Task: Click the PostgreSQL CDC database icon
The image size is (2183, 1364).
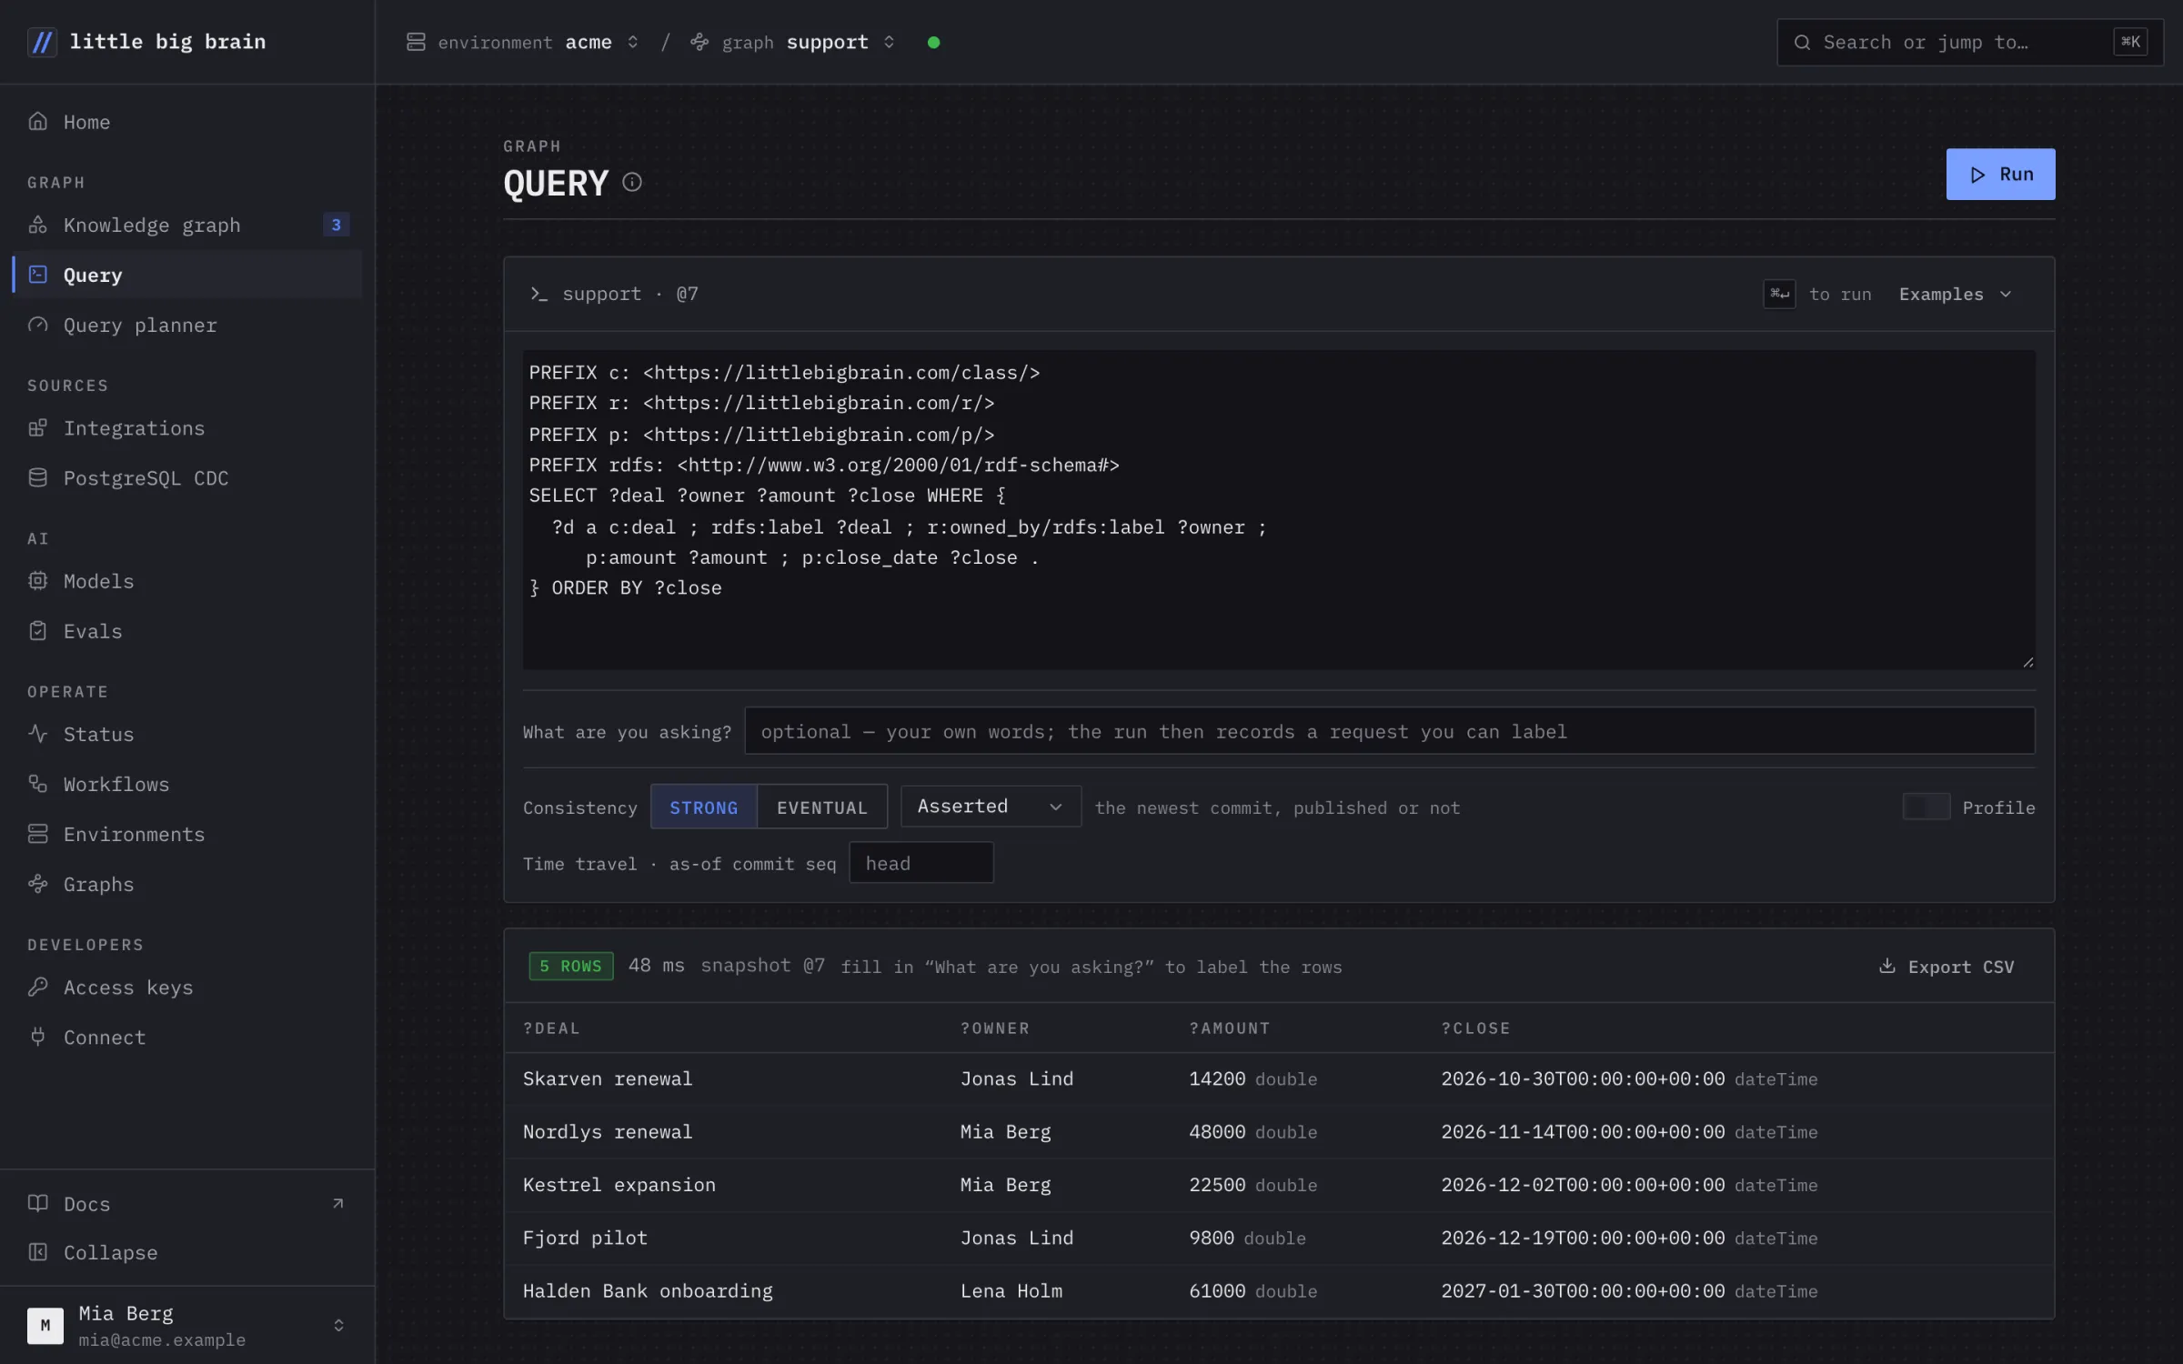Action: pyautogui.click(x=37, y=477)
